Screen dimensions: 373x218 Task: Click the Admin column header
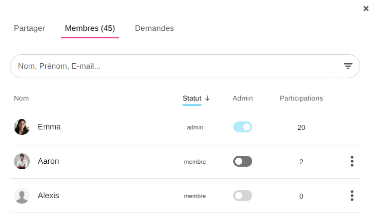pyautogui.click(x=243, y=98)
